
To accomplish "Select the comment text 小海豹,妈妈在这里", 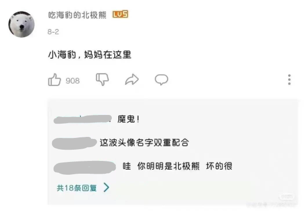I will coord(90,55).
